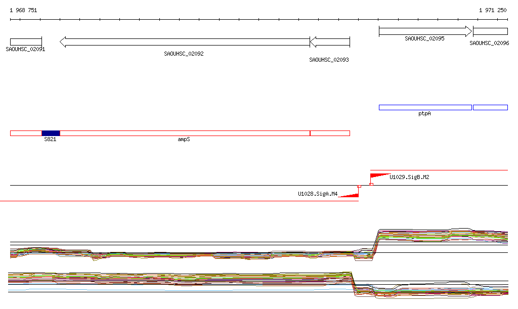Select the SAOUHSC_02091 gene box
This screenshot has height=309, width=518.
[26, 42]
